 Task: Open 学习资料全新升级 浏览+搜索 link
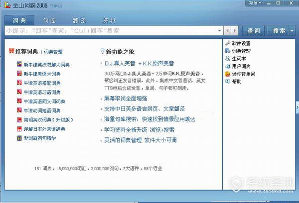[x=139, y=130]
